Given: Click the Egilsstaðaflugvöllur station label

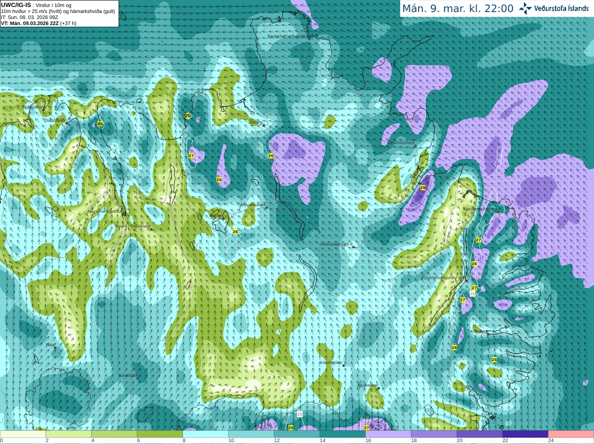Looking at the screenshot, I should (x=443, y=277).
